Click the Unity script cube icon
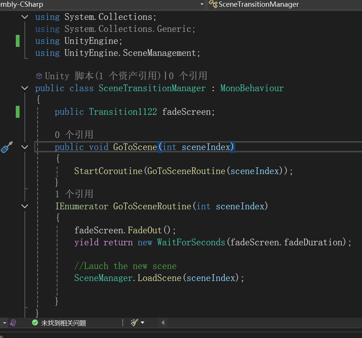The width and height of the screenshot is (362, 338). [x=39, y=76]
